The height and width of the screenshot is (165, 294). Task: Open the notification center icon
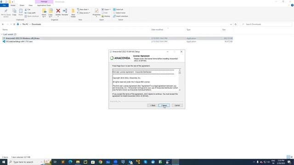coord(289,162)
